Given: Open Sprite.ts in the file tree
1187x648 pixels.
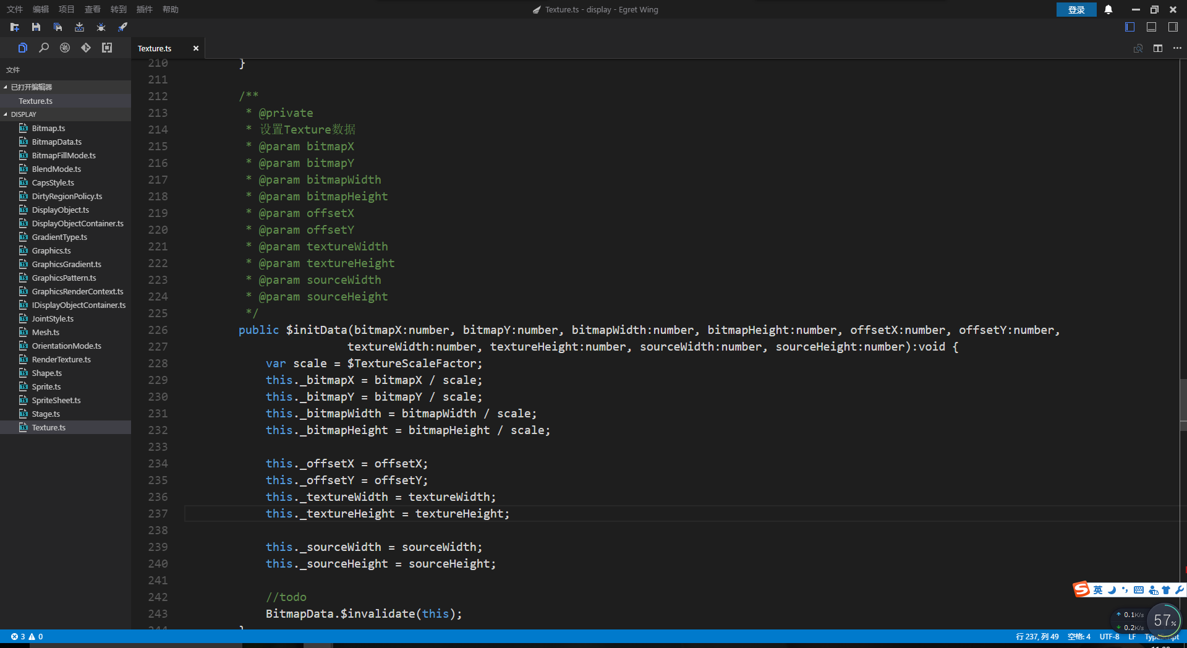Looking at the screenshot, I should point(66,386).
